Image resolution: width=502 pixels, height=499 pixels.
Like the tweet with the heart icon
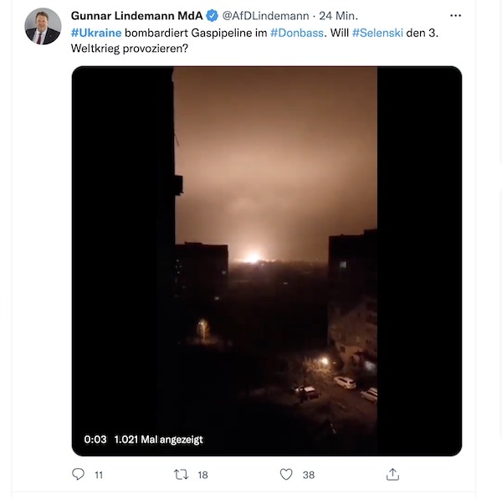pos(285,475)
